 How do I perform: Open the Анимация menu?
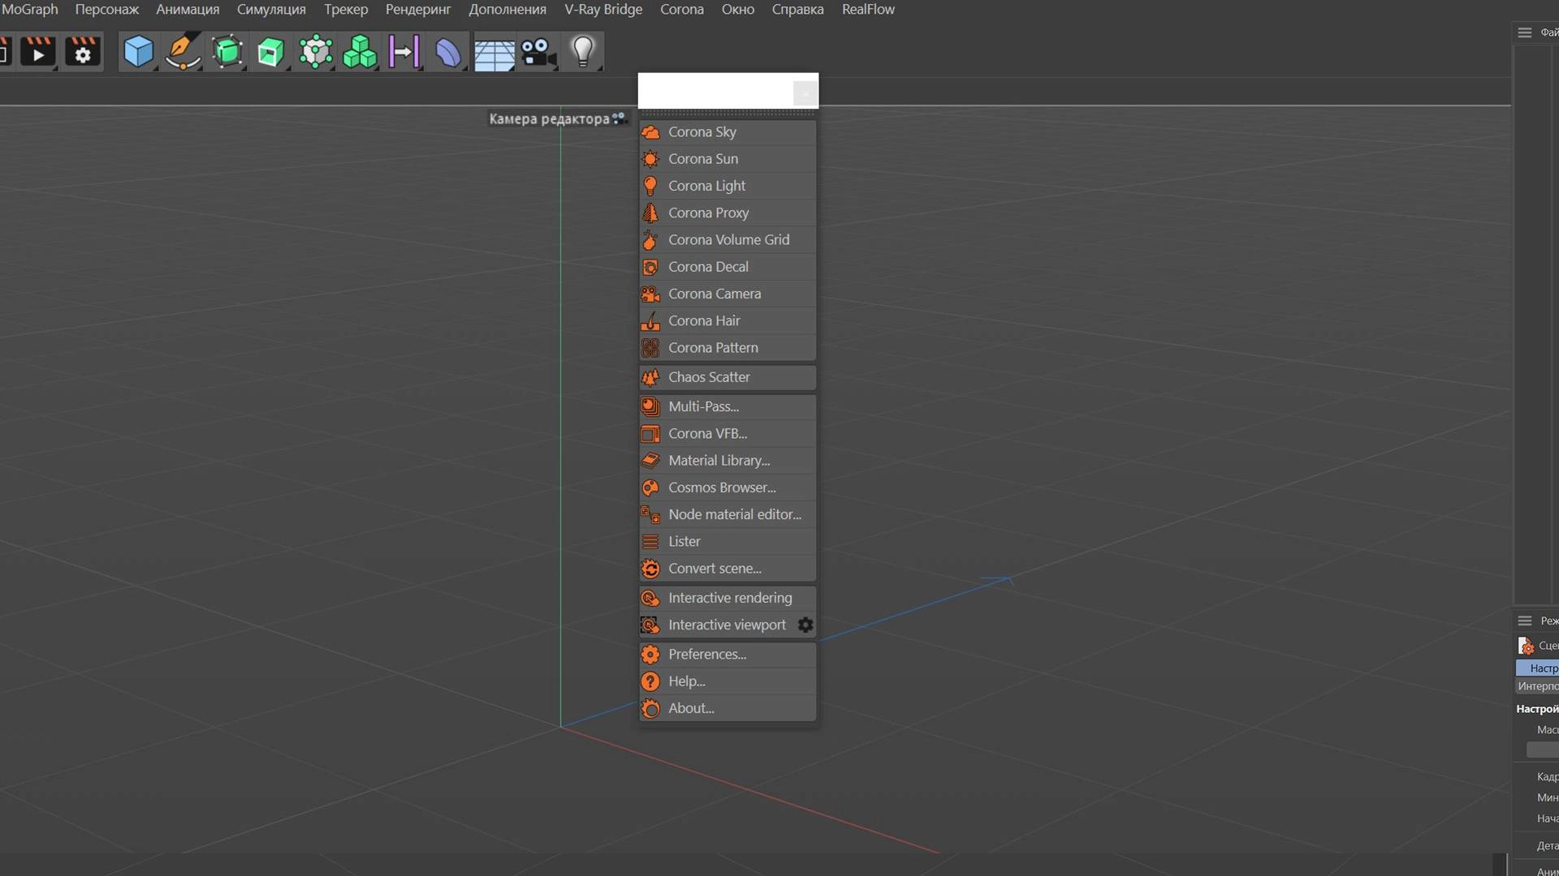(188, 10)
